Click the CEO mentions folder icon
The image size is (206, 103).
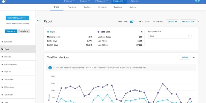(2, 87)
